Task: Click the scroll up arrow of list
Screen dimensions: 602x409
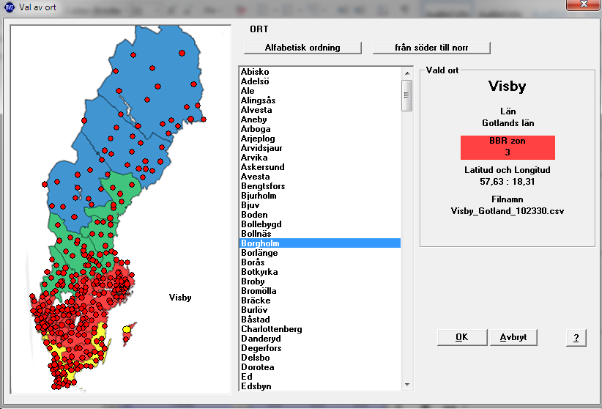Action: pyautogui.click(x=407, y=73)
